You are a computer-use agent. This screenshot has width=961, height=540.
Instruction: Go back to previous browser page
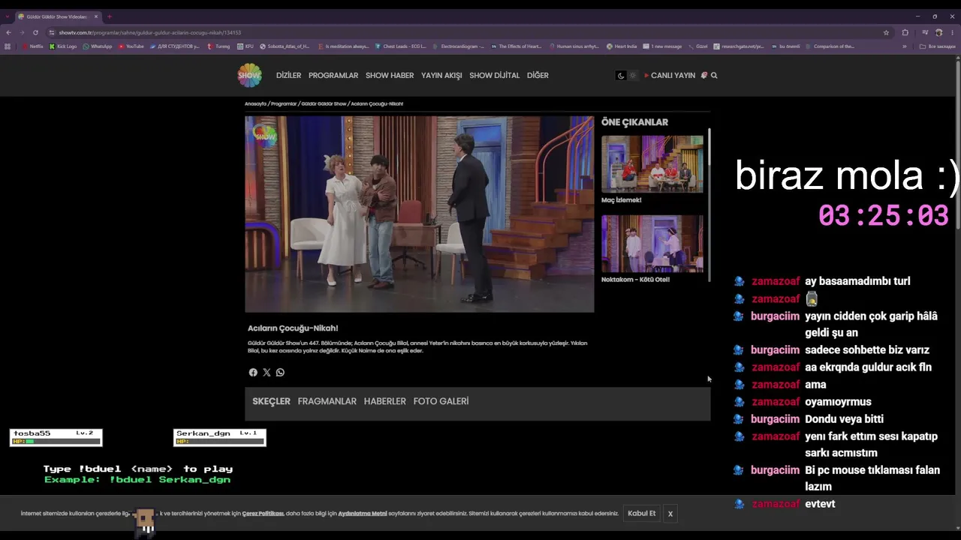point(8,32)
